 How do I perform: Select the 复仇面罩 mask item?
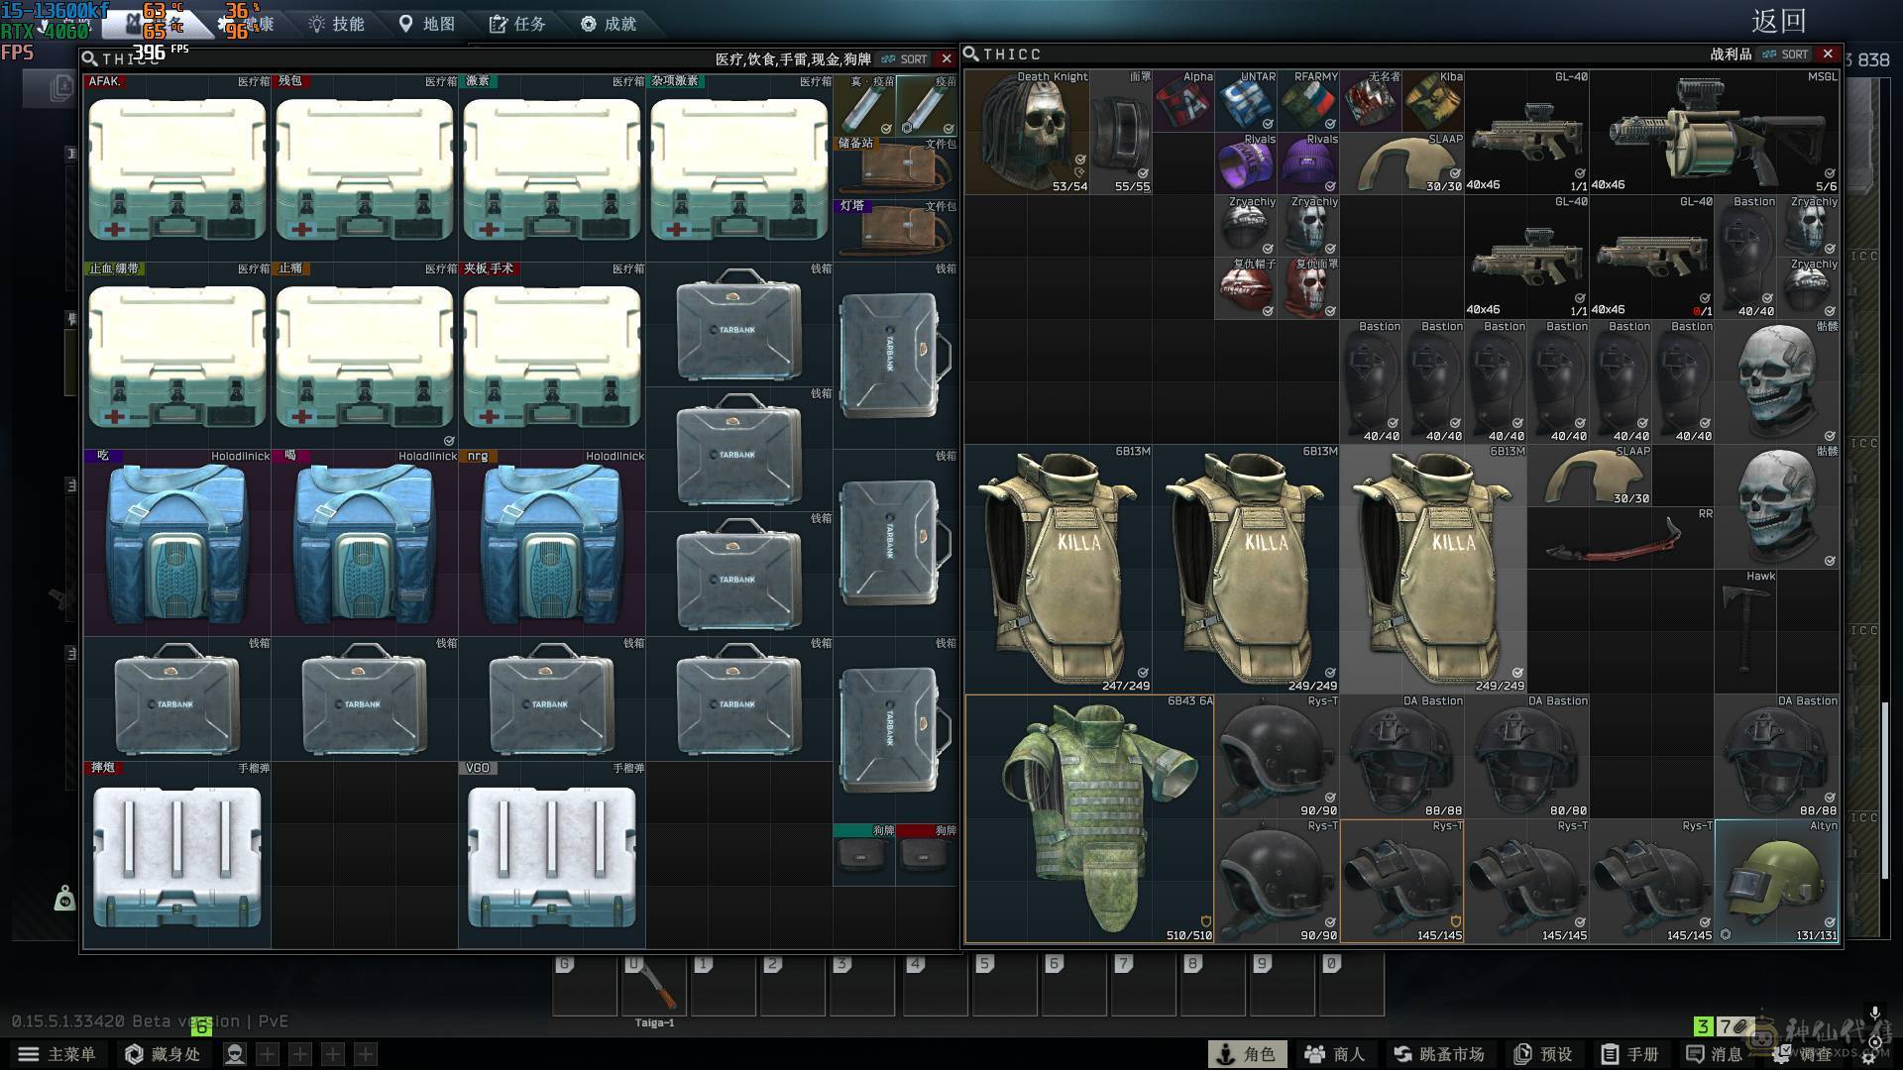[x=1308, y=288]
